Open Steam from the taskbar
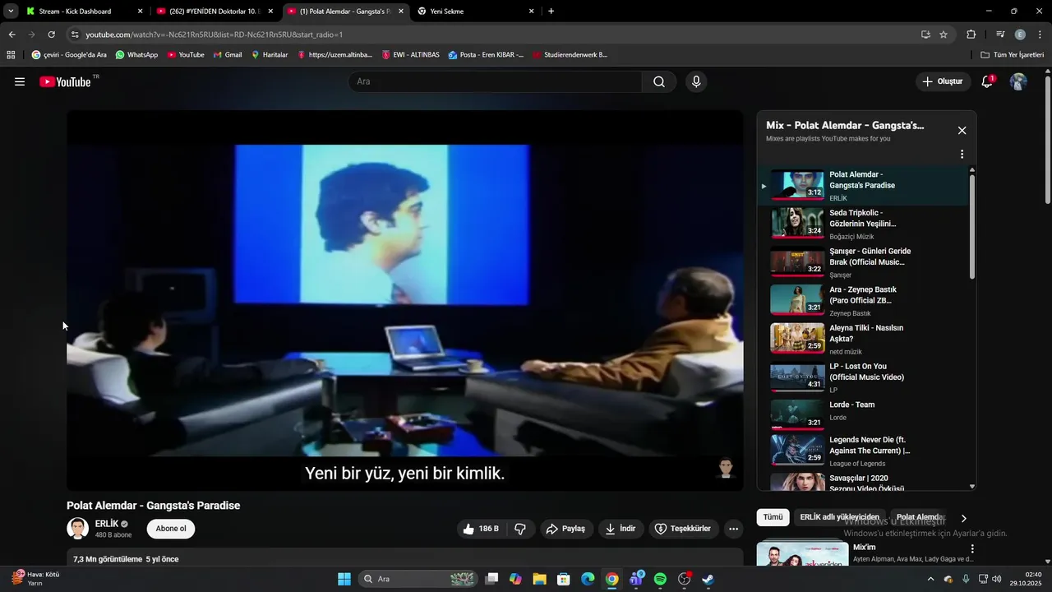The height and width of the screenshot is (592, 1052). [708, 579]
